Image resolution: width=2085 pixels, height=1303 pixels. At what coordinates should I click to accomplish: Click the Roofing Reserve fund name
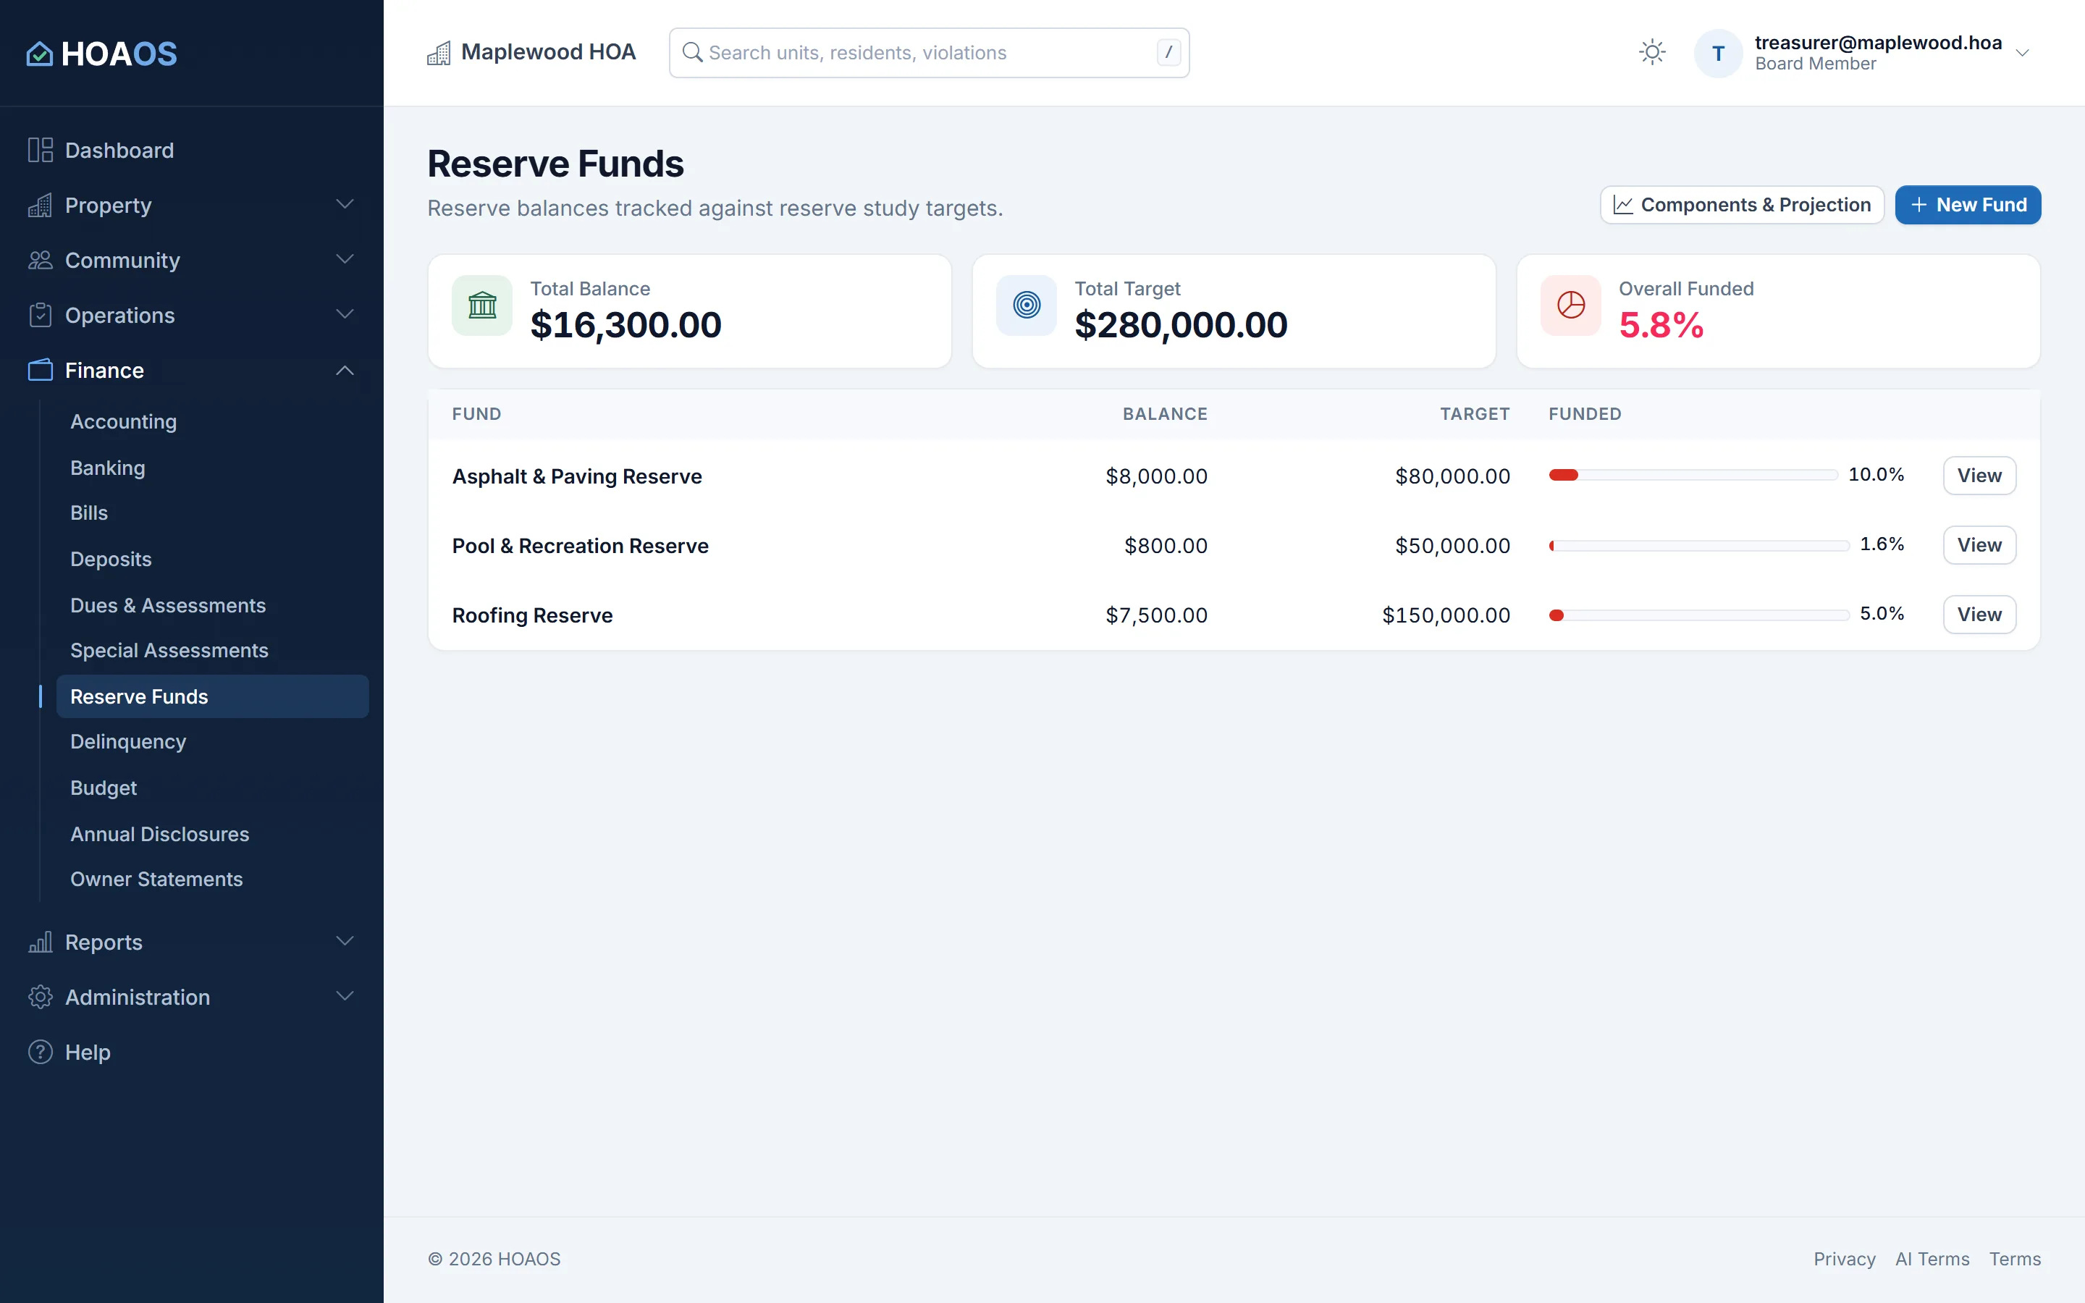coord(532,615)
